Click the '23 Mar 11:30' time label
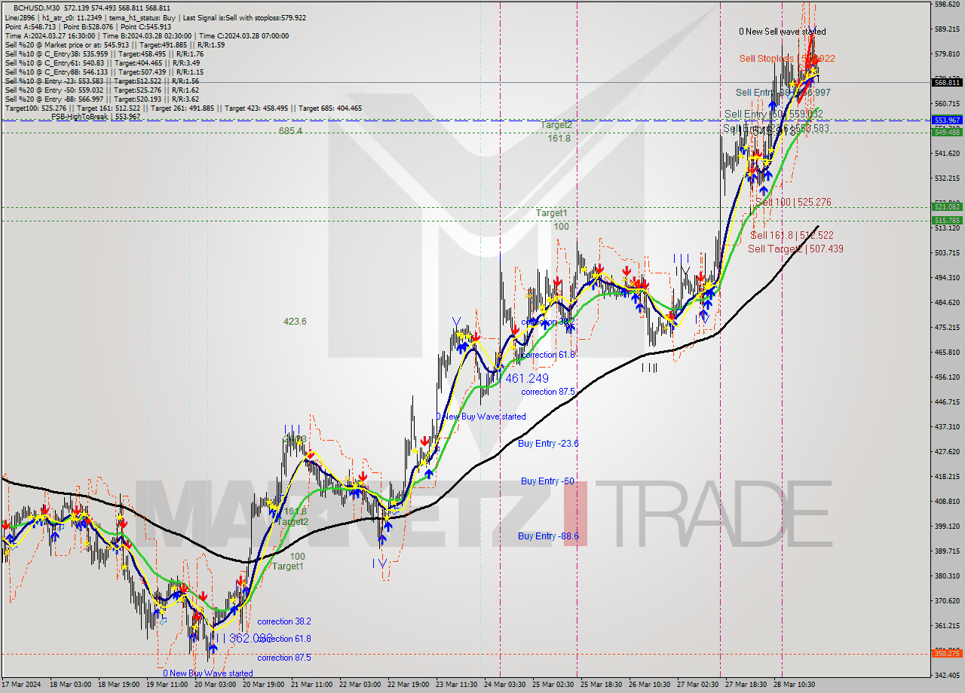Viewport: 965px width, 693px height. (457, 685)
